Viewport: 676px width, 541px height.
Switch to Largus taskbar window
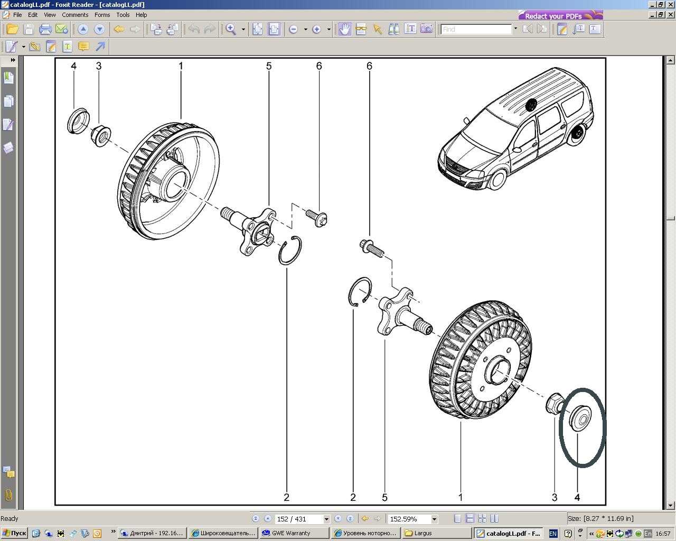click(x=436, y=533)
